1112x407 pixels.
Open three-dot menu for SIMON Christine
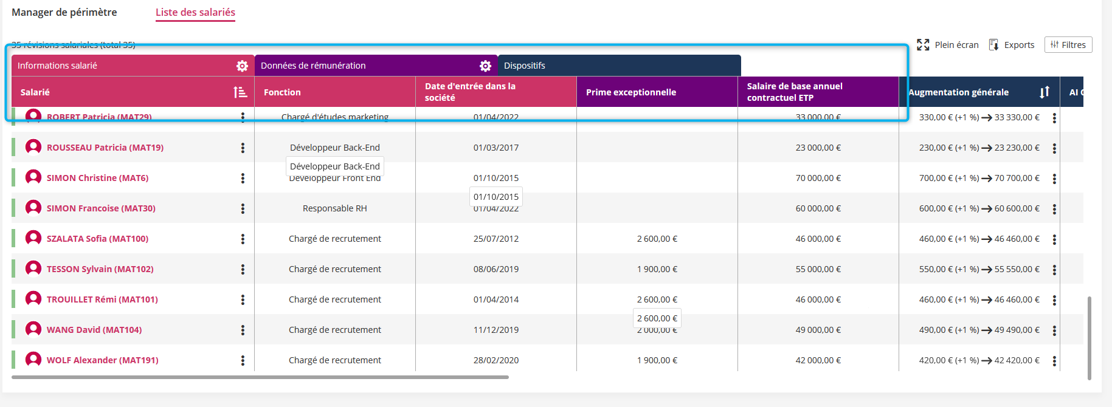point(243,178)
